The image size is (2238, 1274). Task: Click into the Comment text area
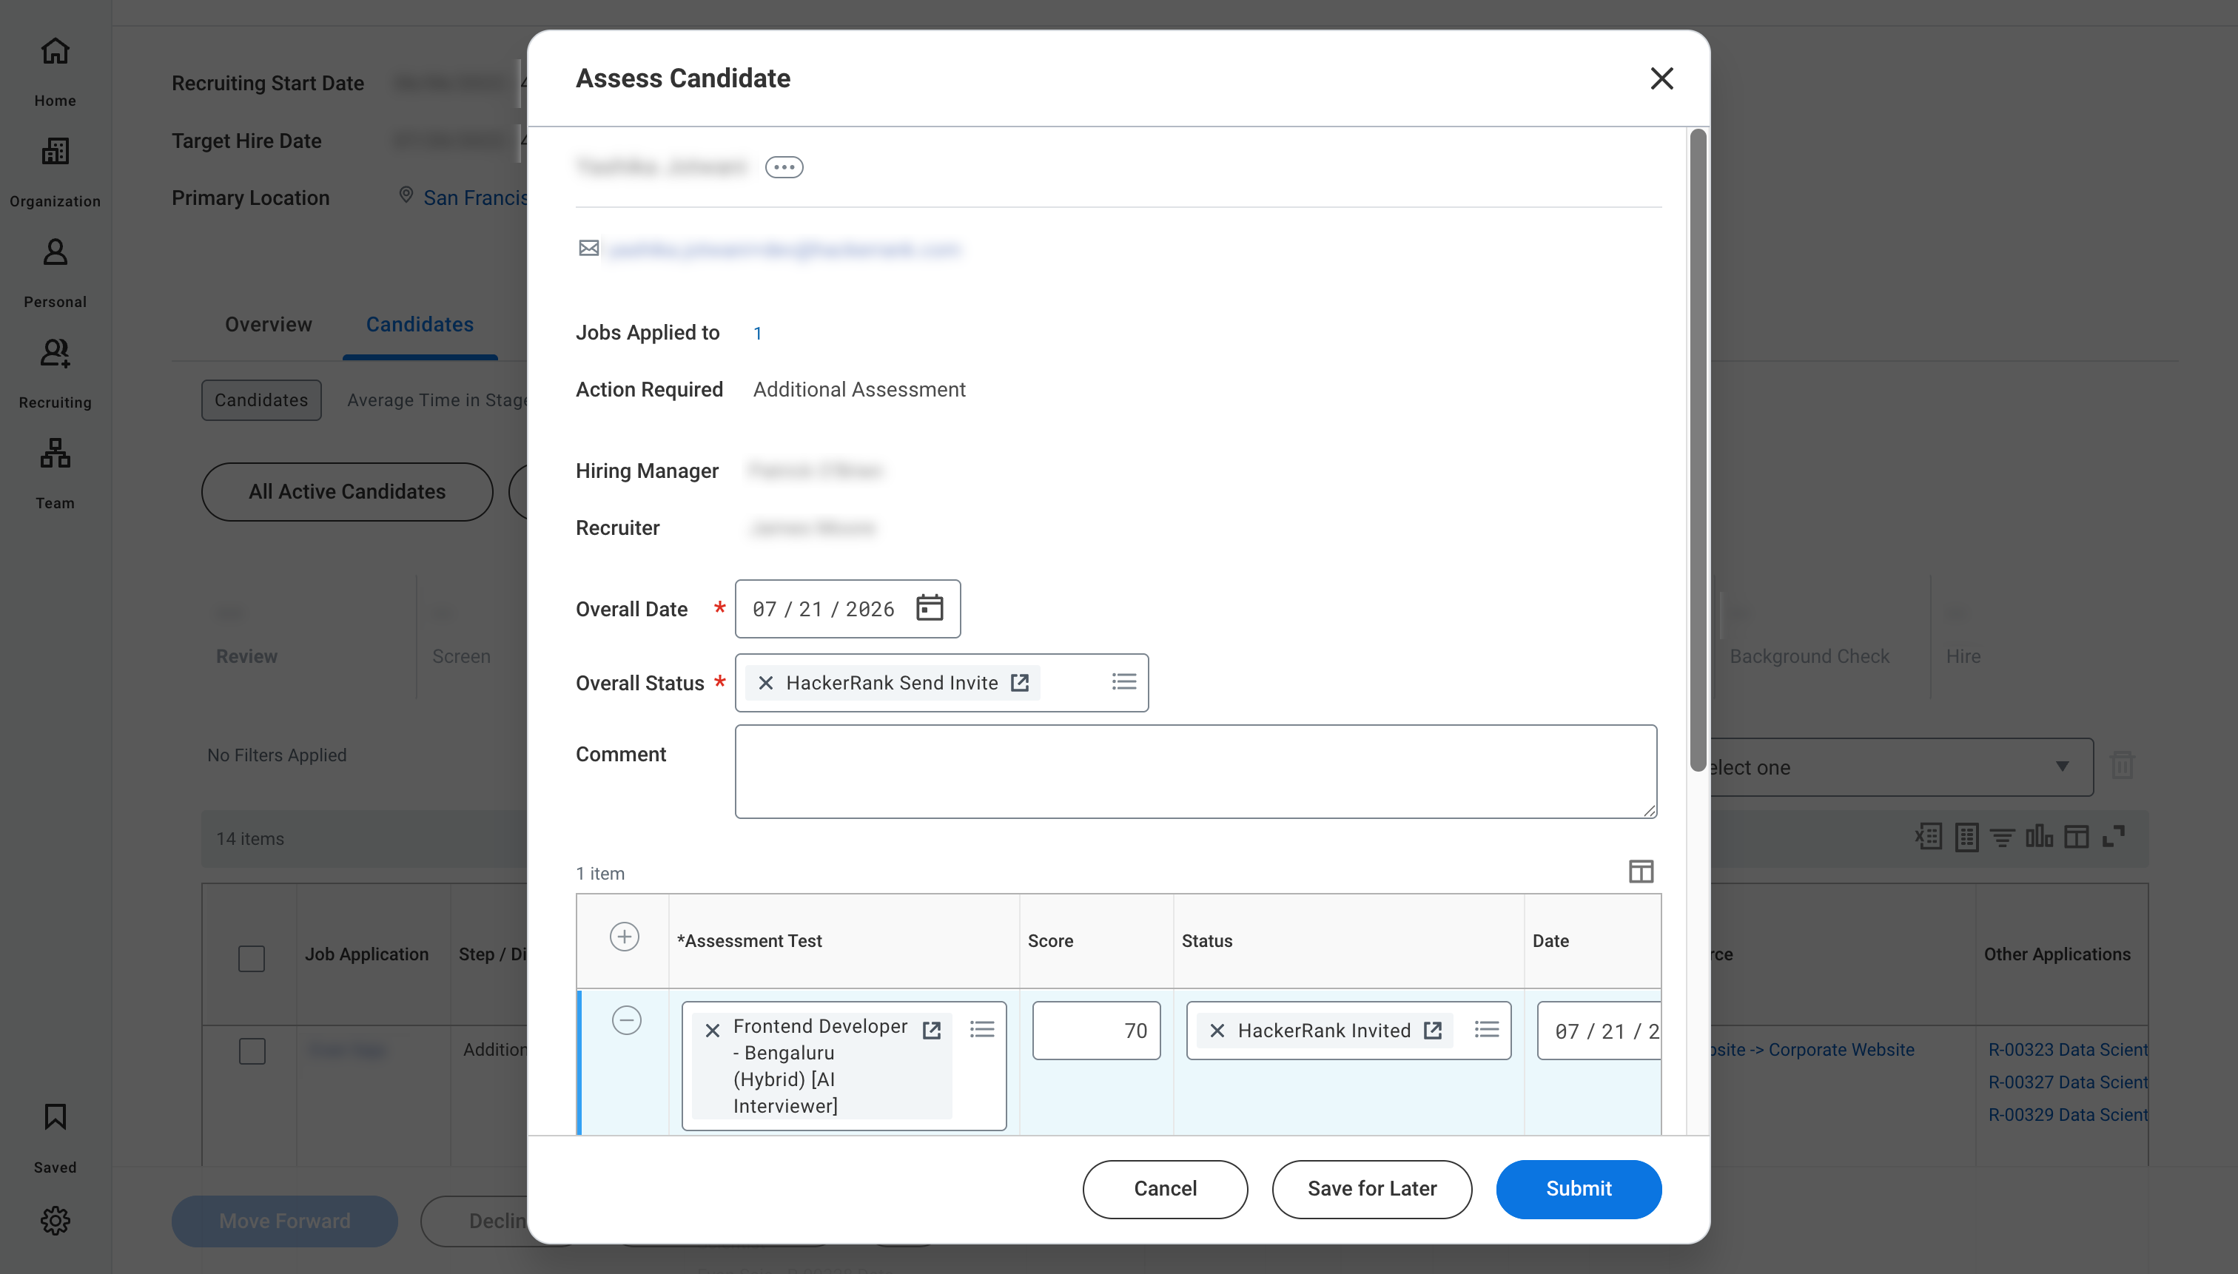[x=1195, y=772]
